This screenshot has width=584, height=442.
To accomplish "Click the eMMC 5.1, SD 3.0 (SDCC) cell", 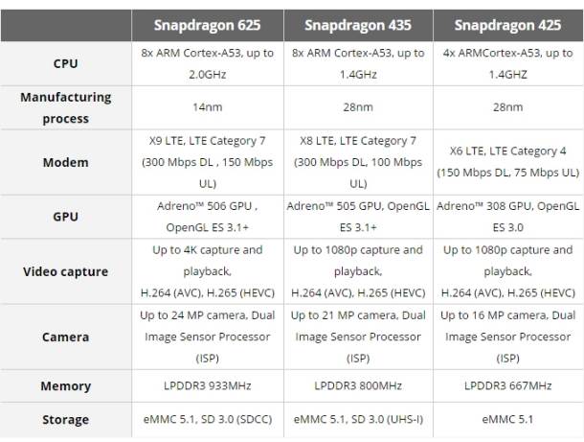I will (208, 419).
